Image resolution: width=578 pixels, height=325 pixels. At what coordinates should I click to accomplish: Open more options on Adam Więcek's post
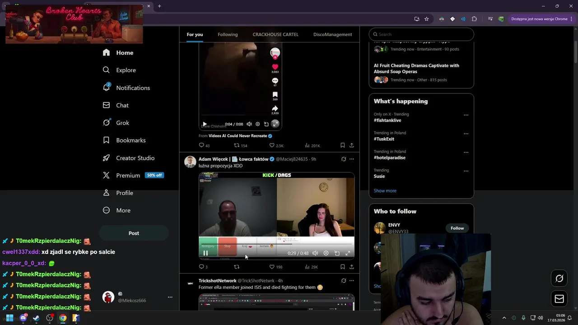352,159
